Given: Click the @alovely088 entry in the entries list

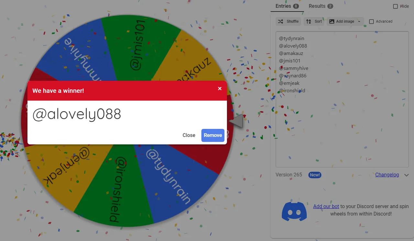Looking at the screenshot, I should 293,46.
